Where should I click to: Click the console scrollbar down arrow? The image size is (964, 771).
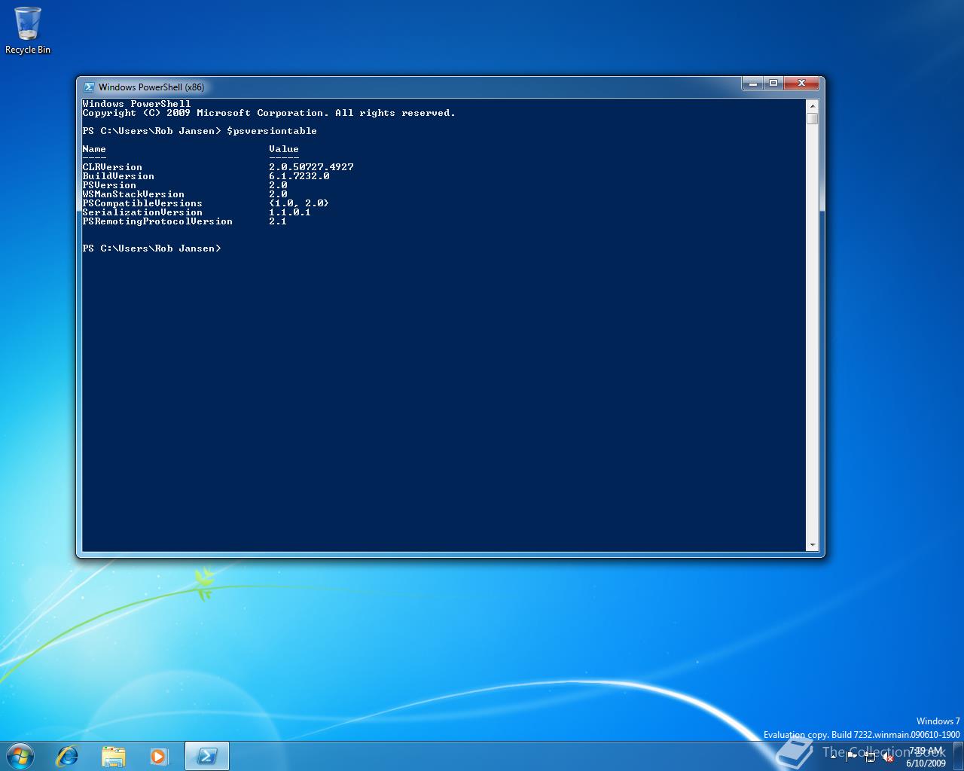click(x=812, y=545)
